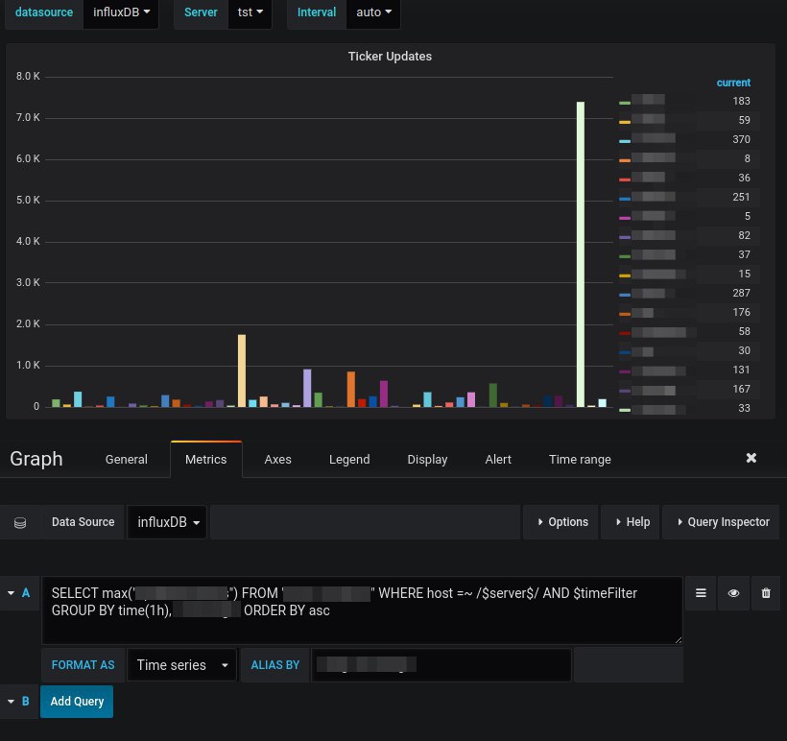Open the Server tst variable dropdown
The image size is (787, 741).
point(250,12)
